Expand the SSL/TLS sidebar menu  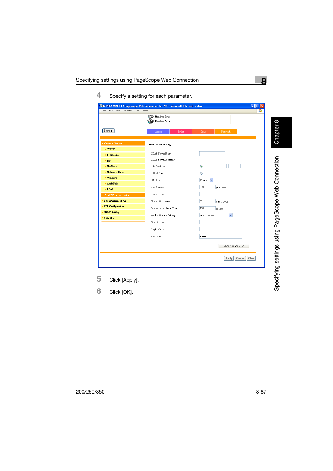click(123, 218)
